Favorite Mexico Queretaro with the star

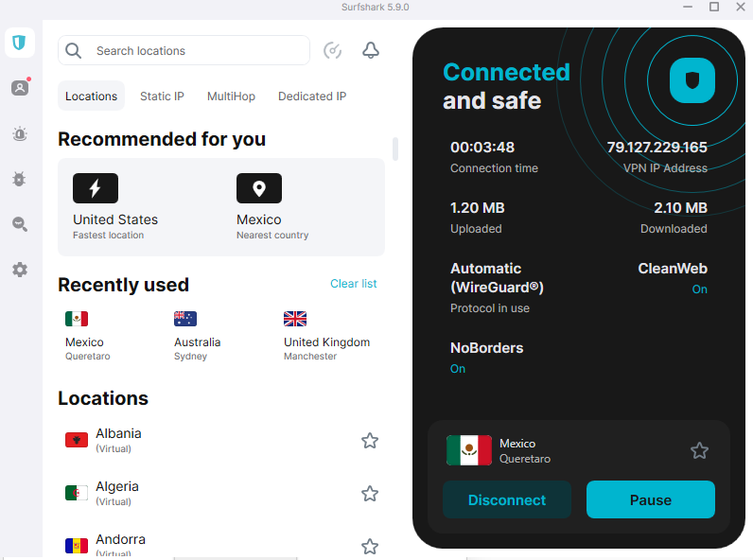699,450
